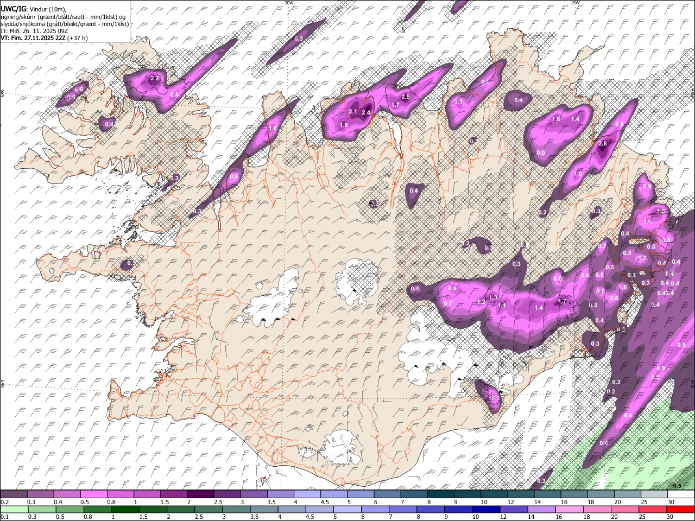
Task: Pick the upper legend swatch starting at 3.5
Action: click(280, 494)
